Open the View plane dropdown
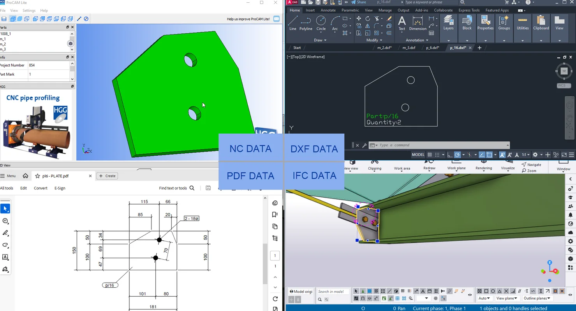The width and height of the screenshot is (576, 311). (507, 298)
